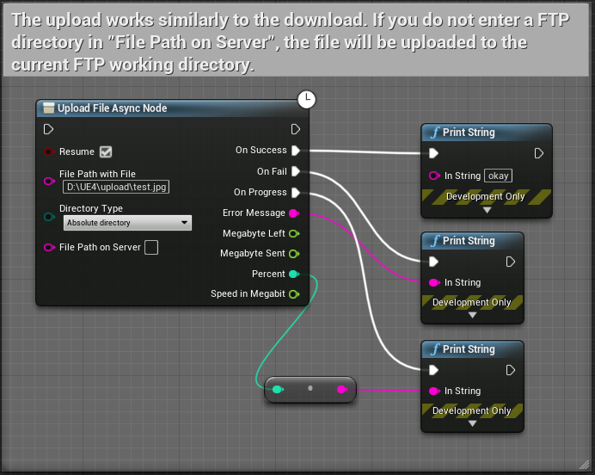This screenshot has width=595, height=475.
Task: Click the Megabyte Left output pin
Action: click(x=294, y=233)
